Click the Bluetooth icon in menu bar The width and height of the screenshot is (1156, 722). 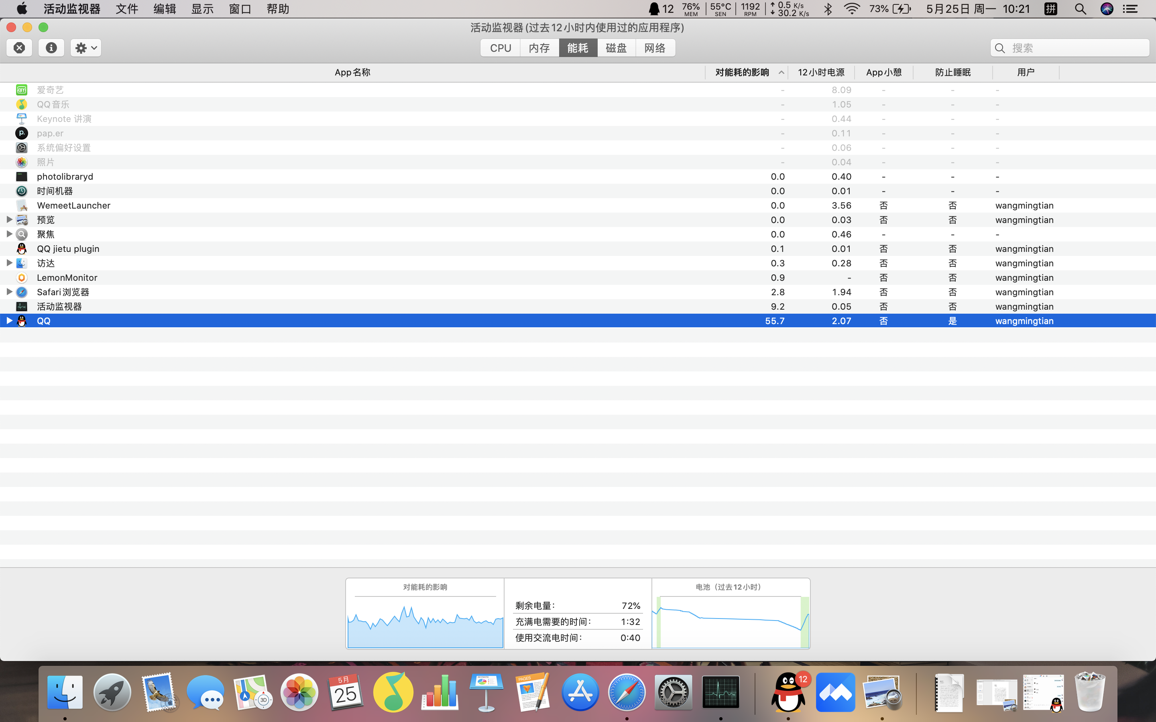(828, 8)
